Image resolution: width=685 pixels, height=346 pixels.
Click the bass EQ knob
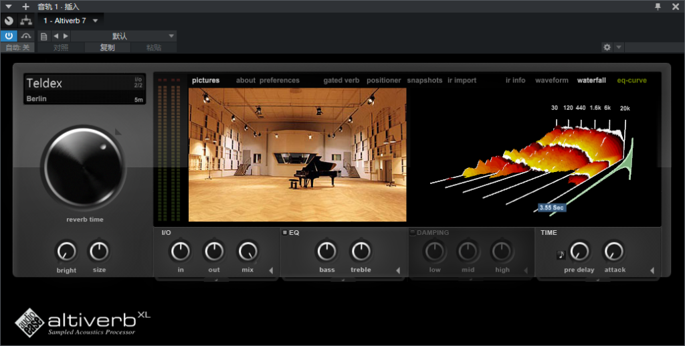coord(326,251)
